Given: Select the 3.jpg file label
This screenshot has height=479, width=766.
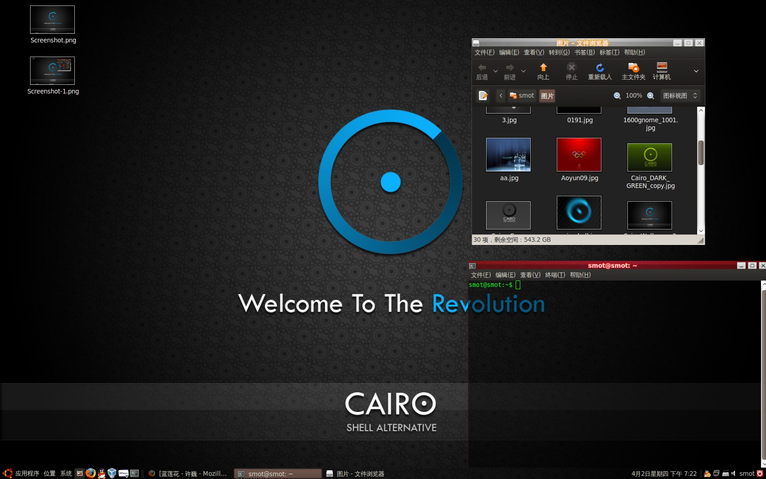Looking at the screenshot, I should pyautogui.click(x=509, y=120).
